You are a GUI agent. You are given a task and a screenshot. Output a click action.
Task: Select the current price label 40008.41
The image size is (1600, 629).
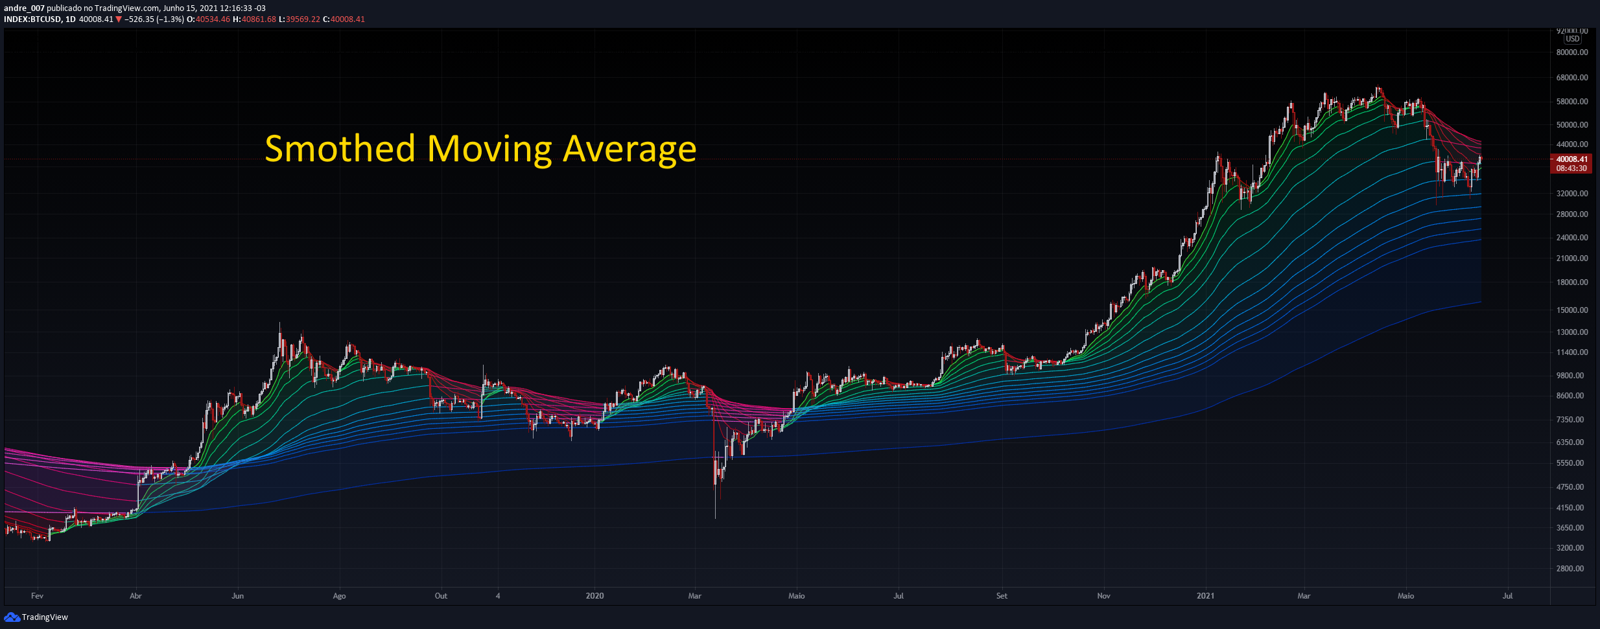1571,159
